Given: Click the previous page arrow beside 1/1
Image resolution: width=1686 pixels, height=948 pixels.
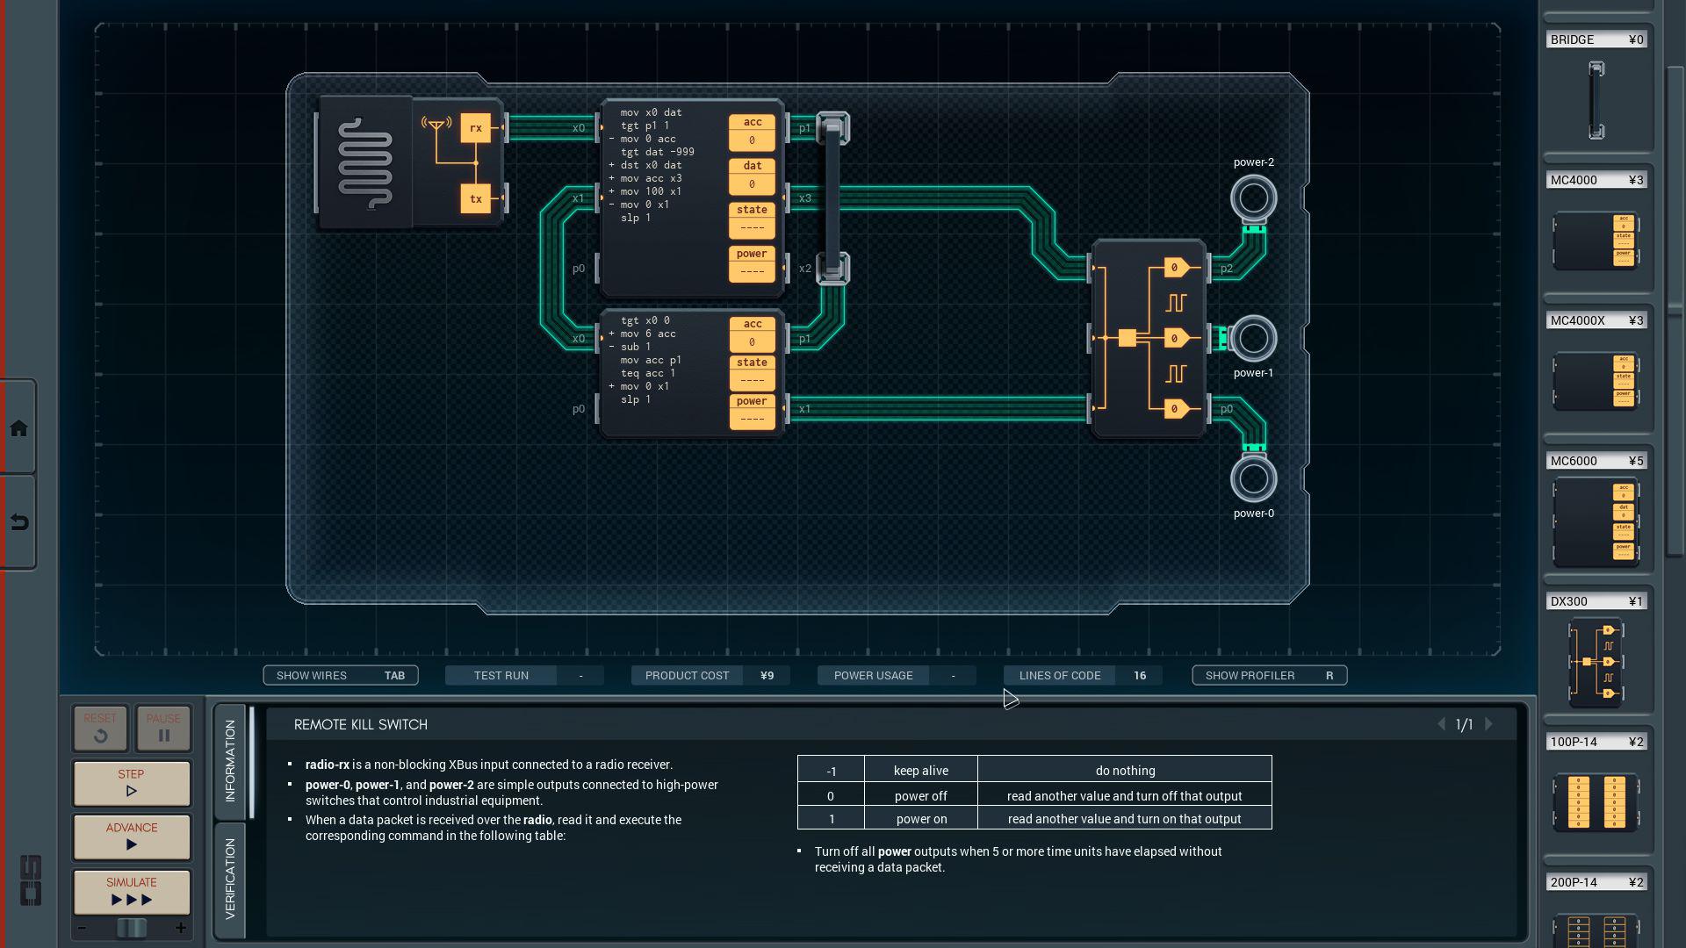Looking at the screenshot, I should 1443,724.
